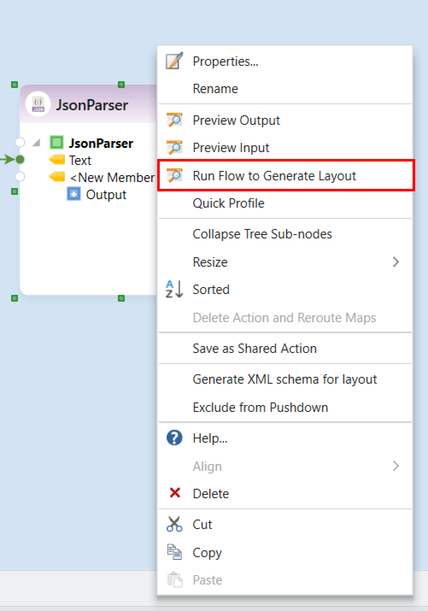Click the Copy documents icon

(174, 552)
